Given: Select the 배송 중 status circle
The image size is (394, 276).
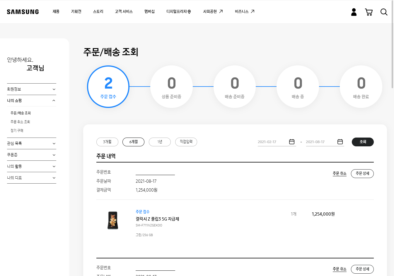Looking at the screenshot, I should coord(298,87).
